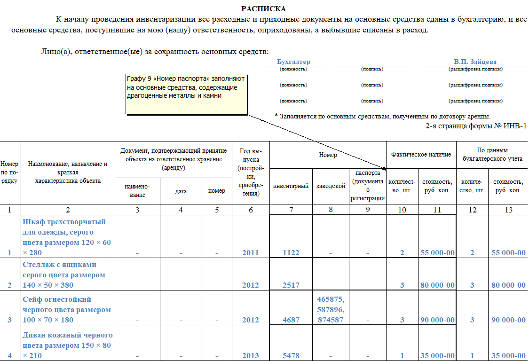Click the factory numbers cell starting with 465875

tap(331, 309)
